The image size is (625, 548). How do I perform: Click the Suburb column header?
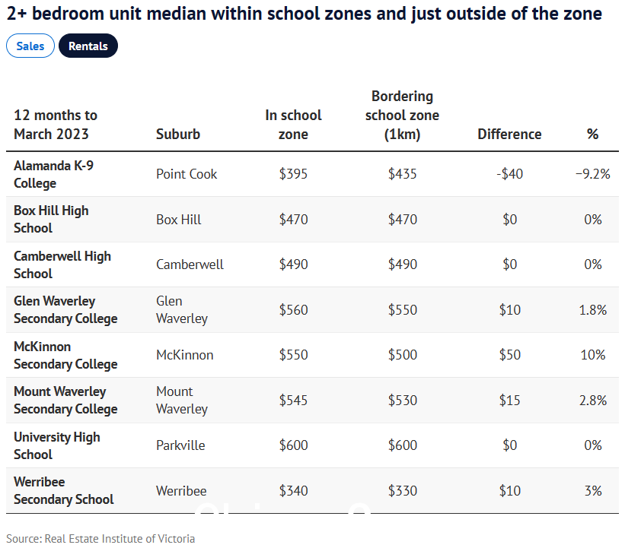pos(178,134)
